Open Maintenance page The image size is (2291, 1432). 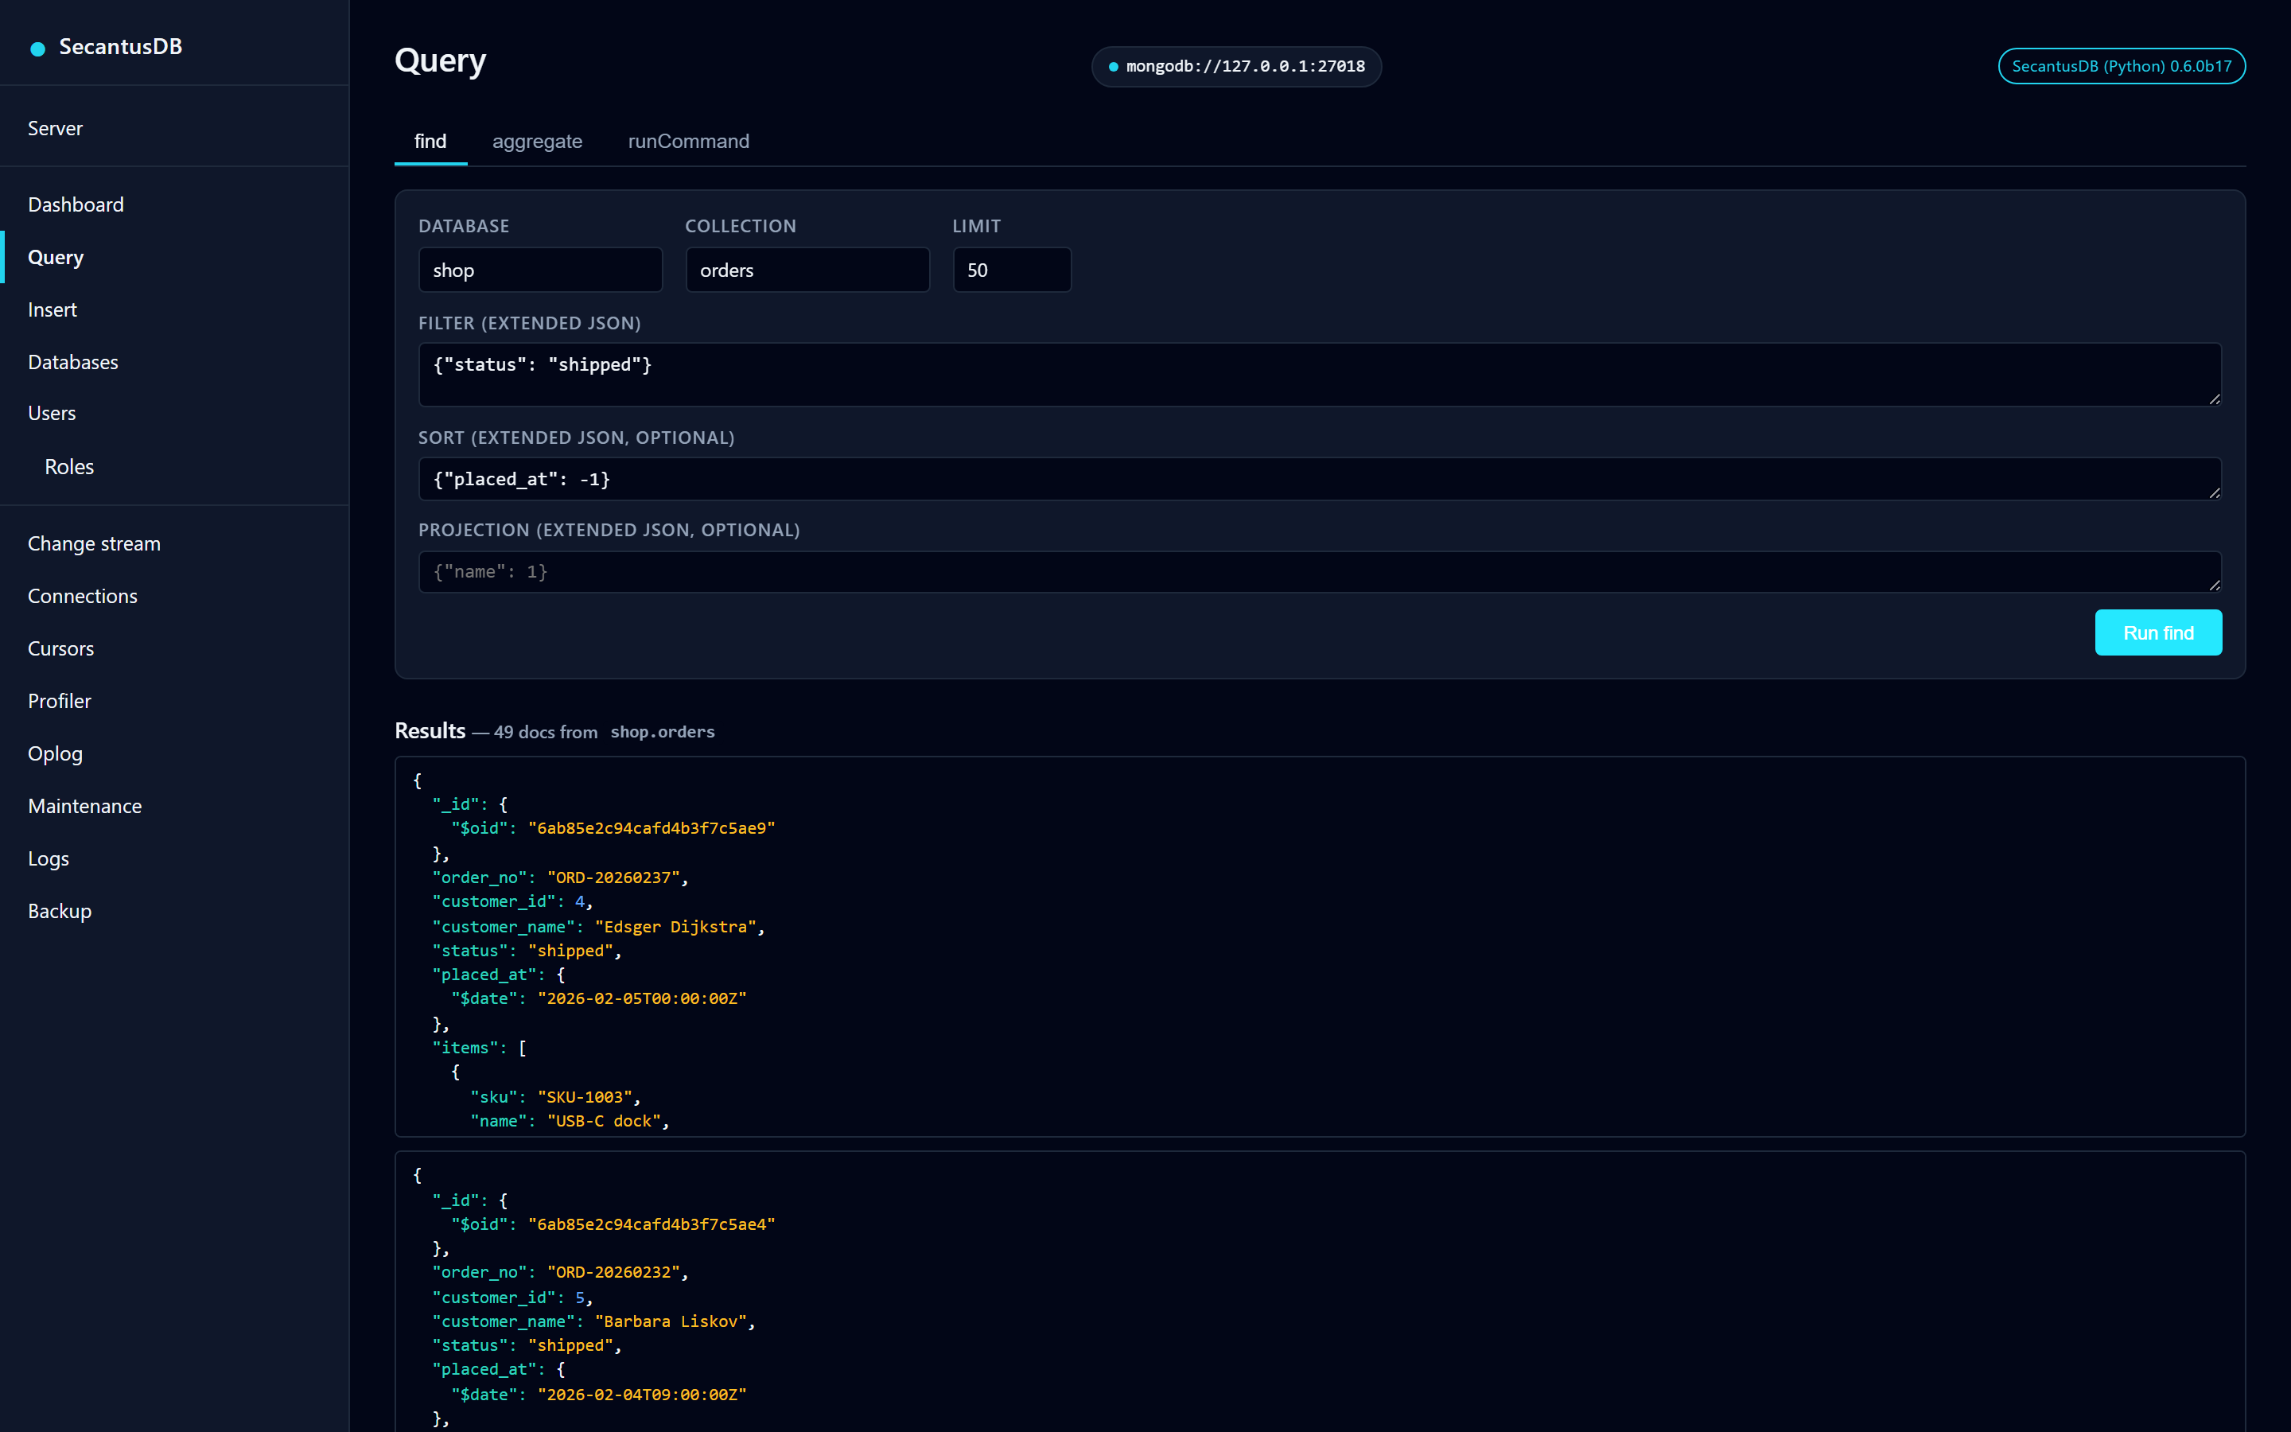point(84,806)
